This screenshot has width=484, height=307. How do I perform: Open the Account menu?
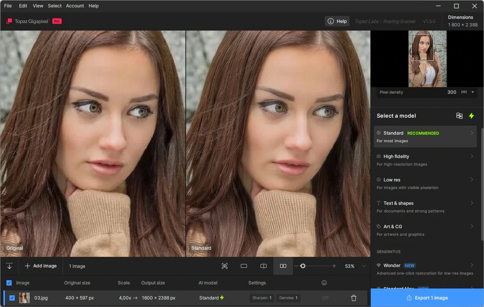[x=75, y=6]
